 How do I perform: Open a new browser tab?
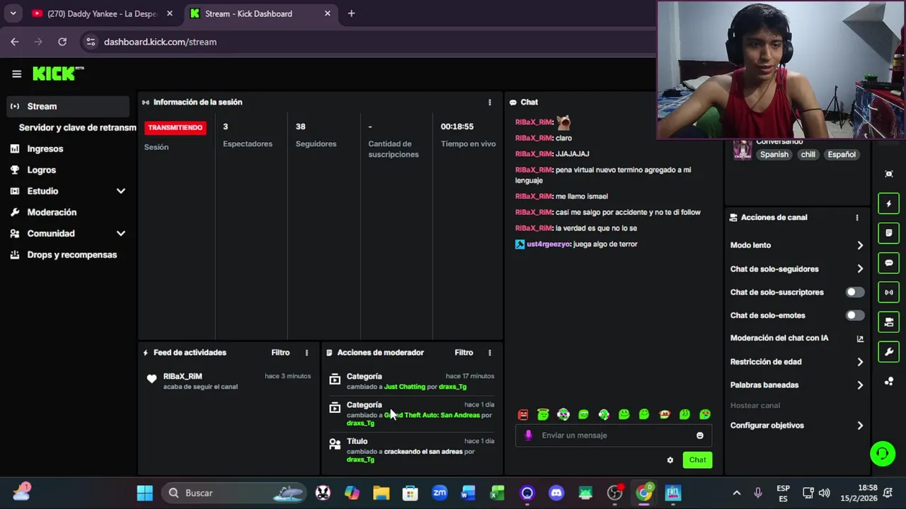[351, 13]
